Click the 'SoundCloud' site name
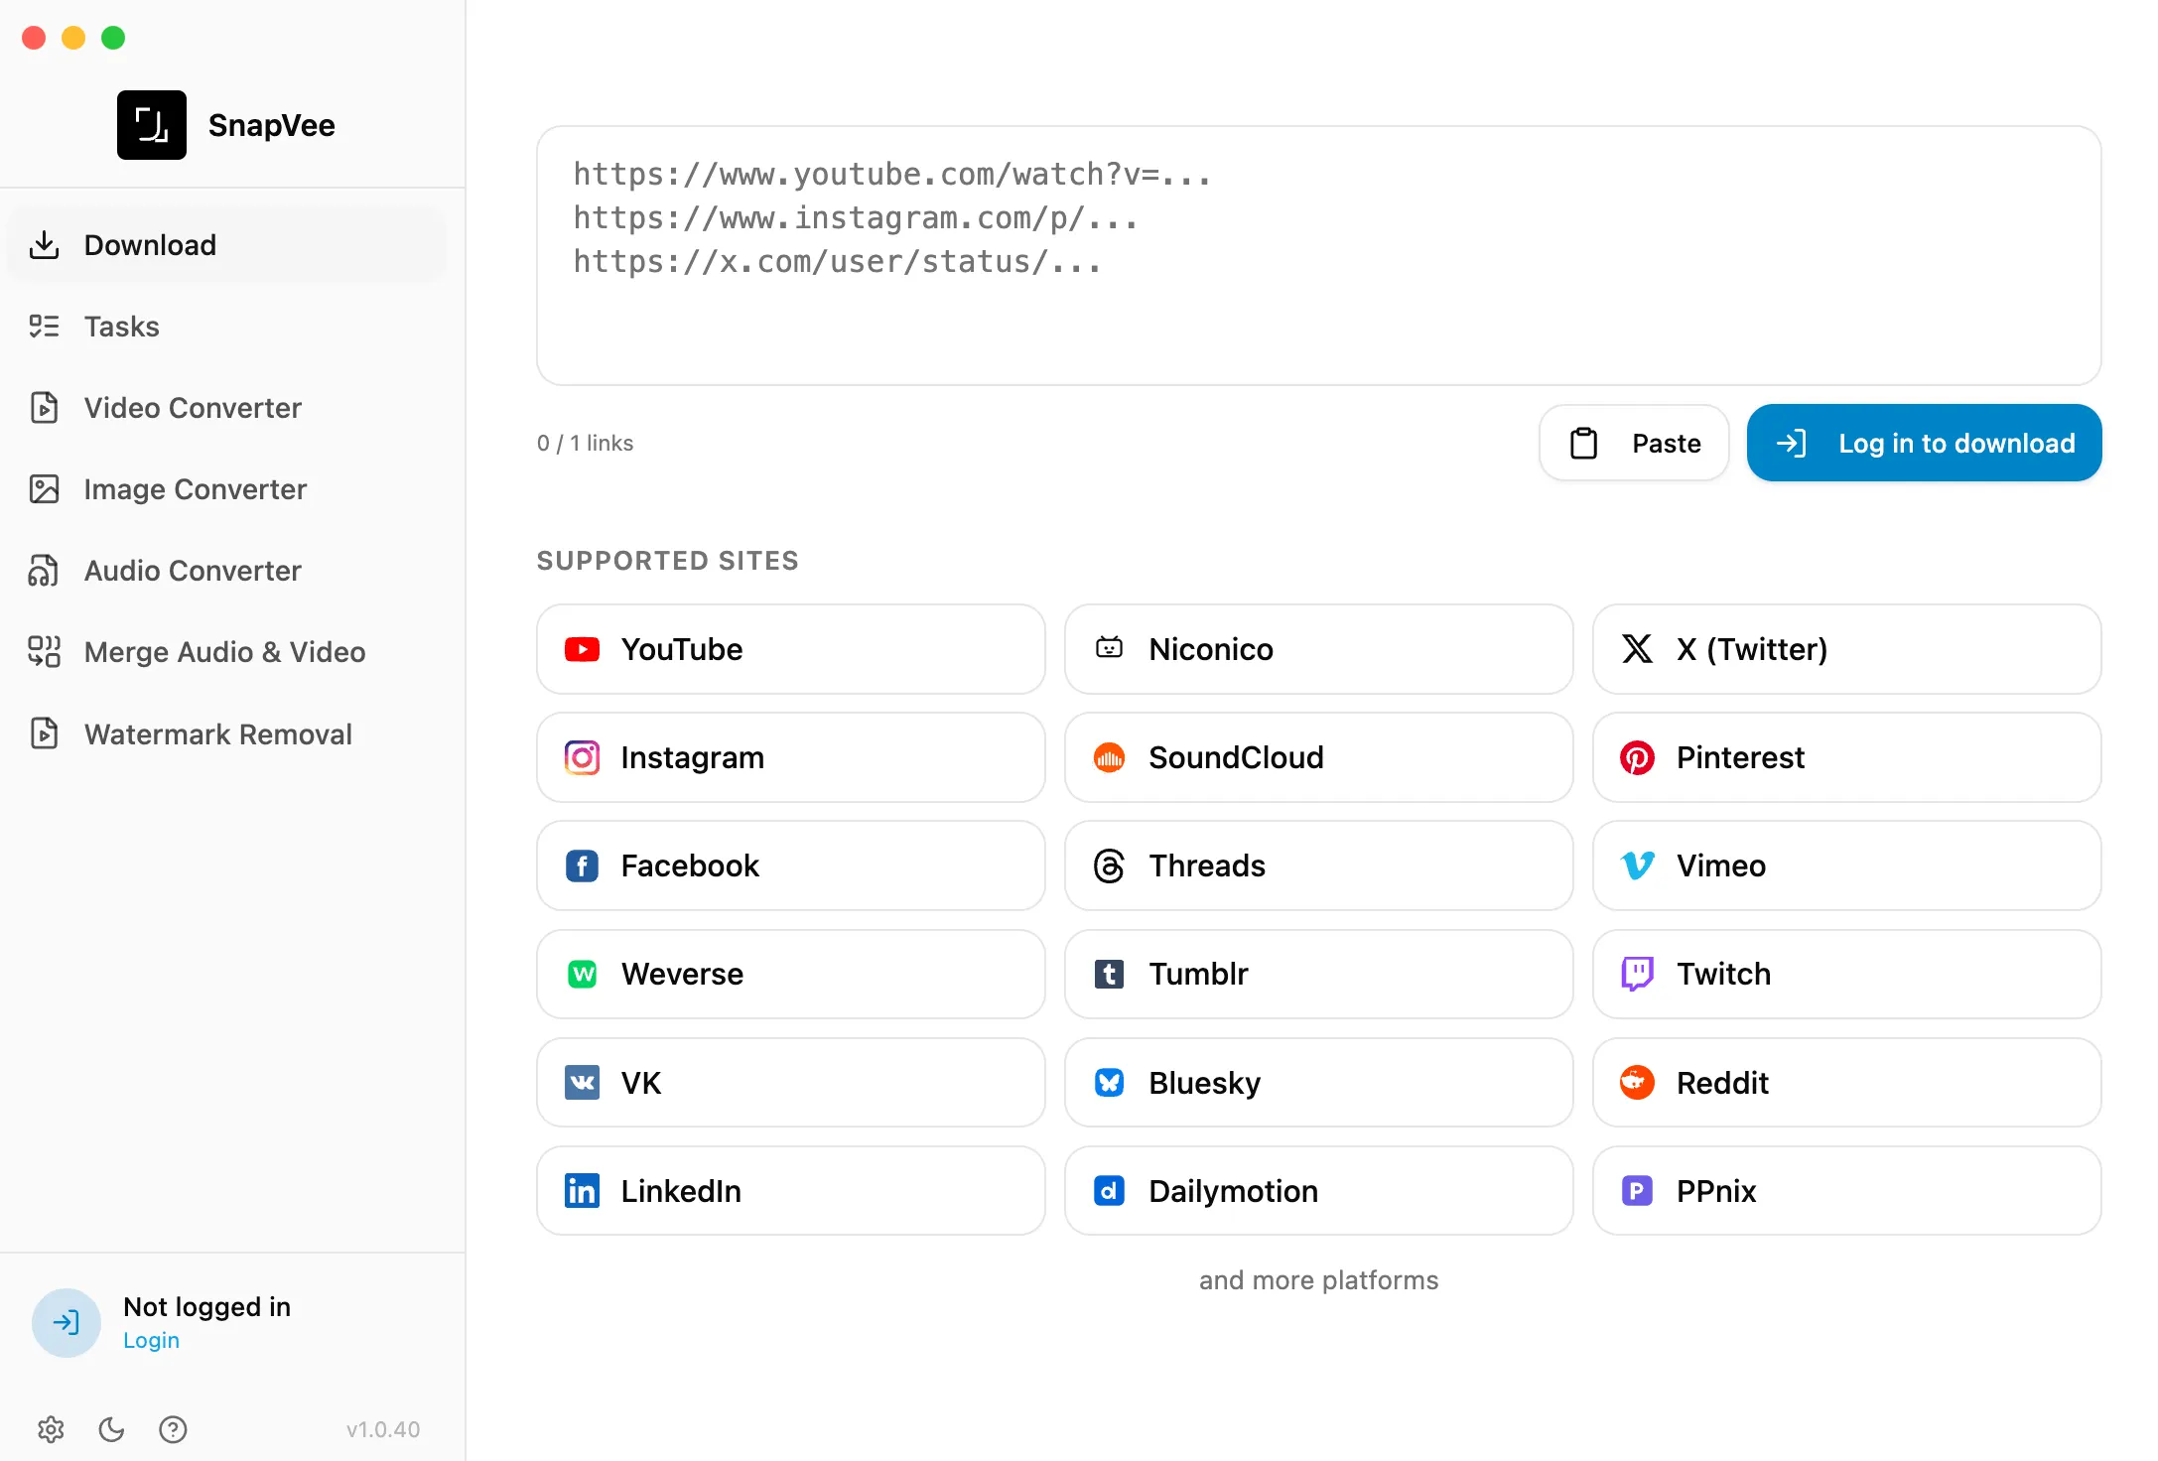 point(1236,757)
